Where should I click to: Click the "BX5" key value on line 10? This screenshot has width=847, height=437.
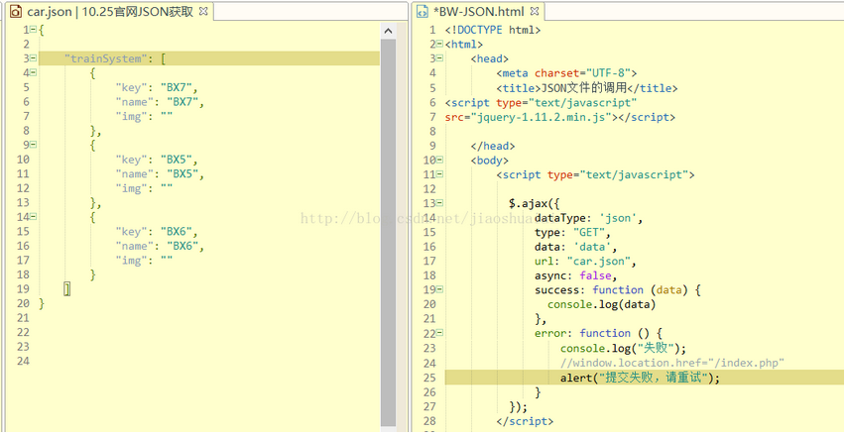coord(177,160)
